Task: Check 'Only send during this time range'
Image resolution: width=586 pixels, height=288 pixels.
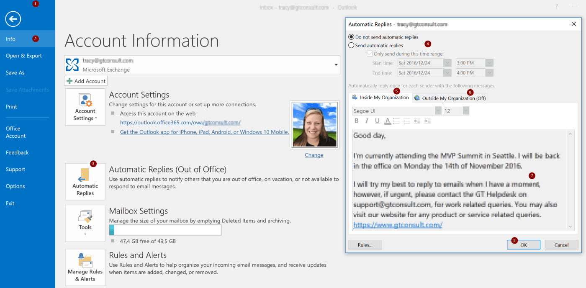Action: tap(370, 54)
